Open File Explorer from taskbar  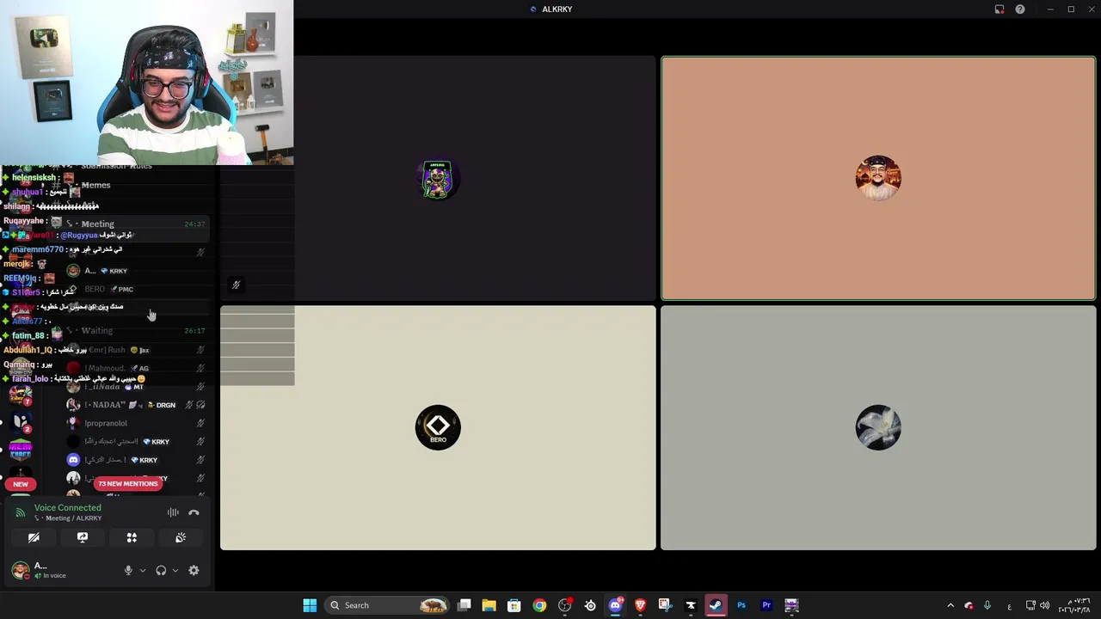[489, 605]
